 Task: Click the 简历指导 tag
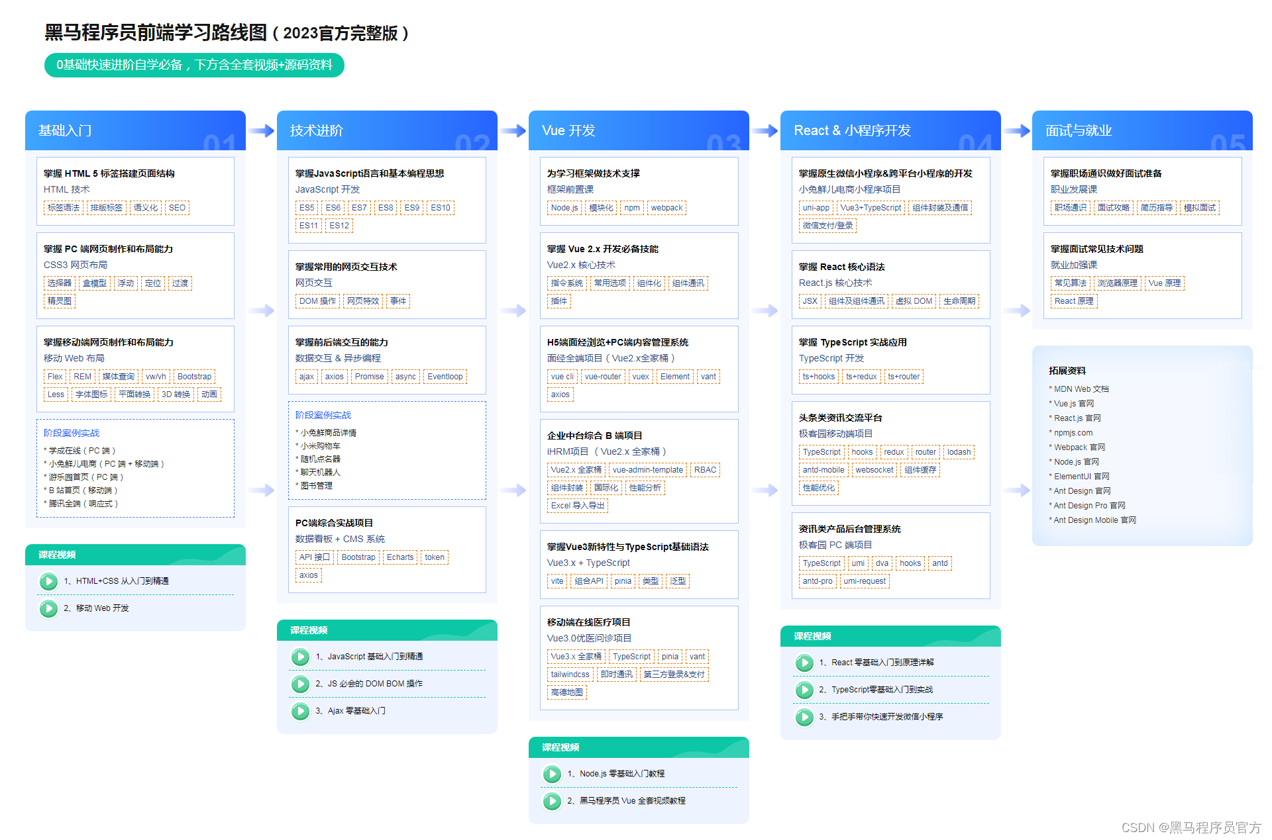(1157, 208)
